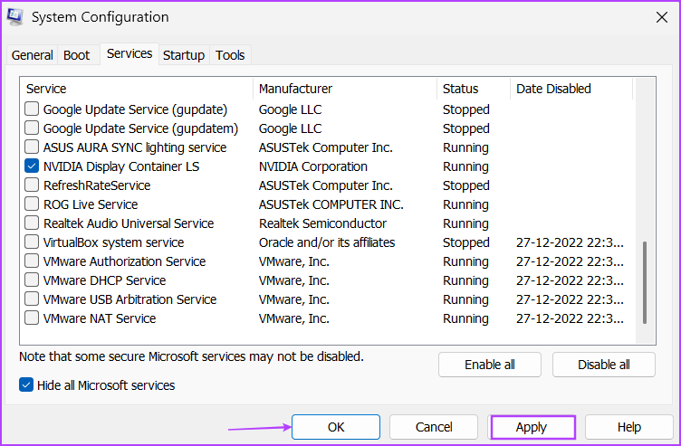The image size is (681, 446).
Task: Click the System Configuration title bar icon
Action: (14, 17)
